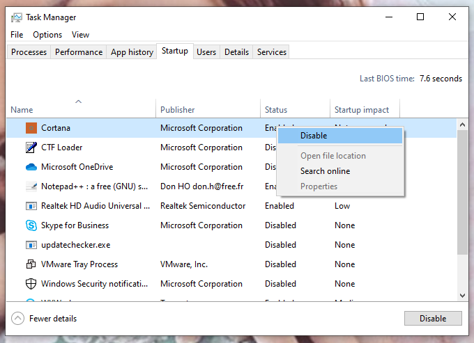Click the Windows Security shield icon
The height and width of the screenshot is (343, 474).
tap(31, 284)
